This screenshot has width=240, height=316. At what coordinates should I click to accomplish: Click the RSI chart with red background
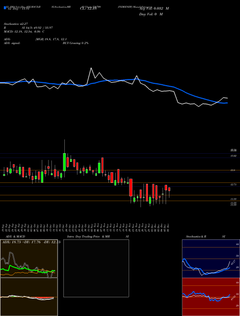[x=211, y=297]
